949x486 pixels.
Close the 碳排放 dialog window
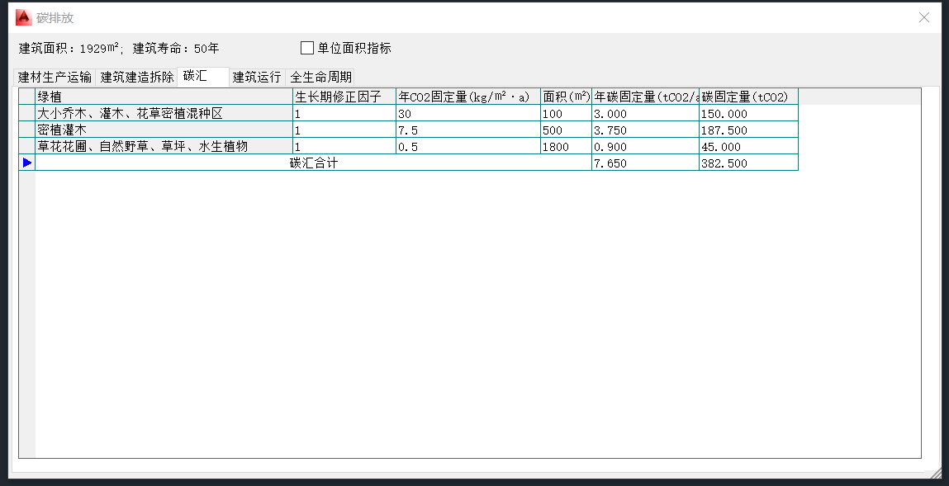[924, 17]
